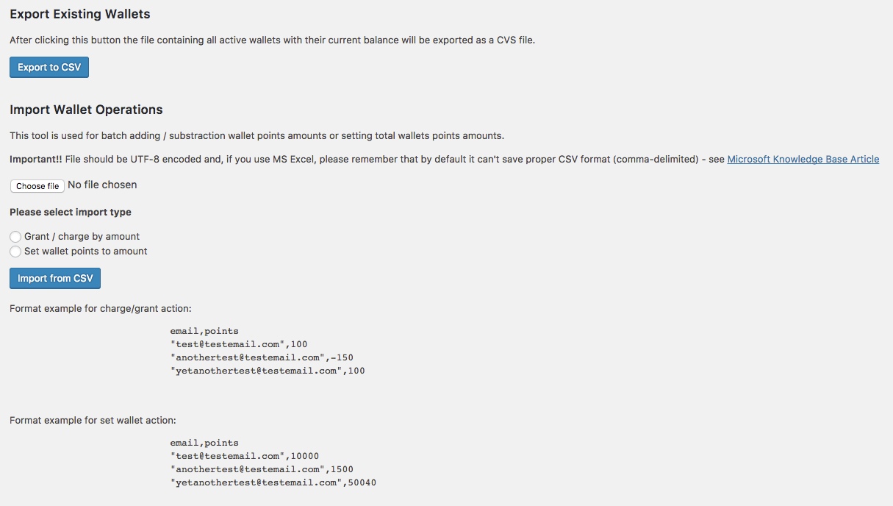
Task: Click the No file chosen text
Action: click(102, 185)
